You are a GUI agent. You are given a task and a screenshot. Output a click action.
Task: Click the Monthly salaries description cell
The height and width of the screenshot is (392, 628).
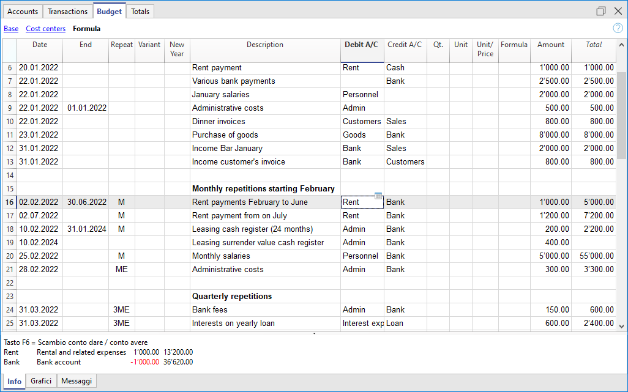(x=264, y=256)
